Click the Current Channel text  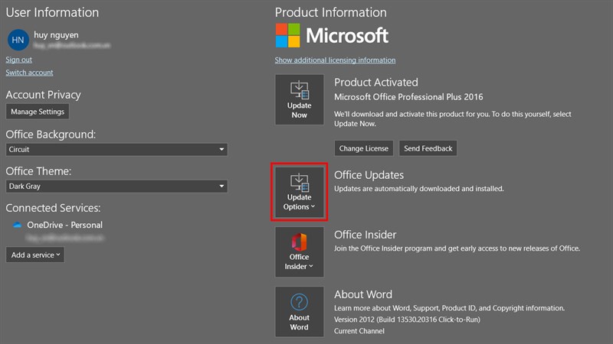(x=359, y=331)
